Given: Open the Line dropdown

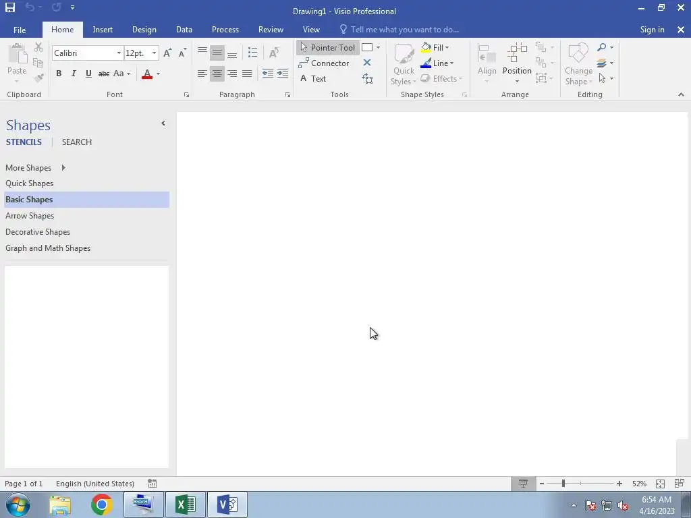Looking at the screenshot, I should [x=437, y=63].
